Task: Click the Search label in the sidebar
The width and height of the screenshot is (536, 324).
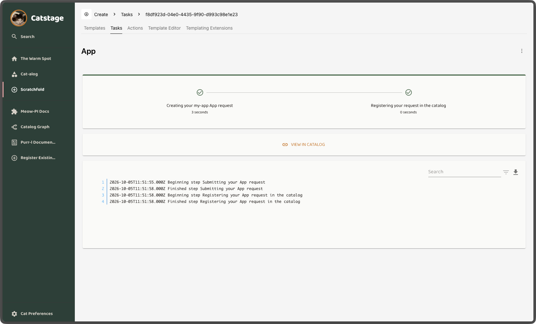Action: coord(27,37)
